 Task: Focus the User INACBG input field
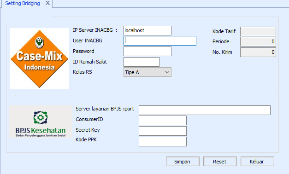(160, 41)
